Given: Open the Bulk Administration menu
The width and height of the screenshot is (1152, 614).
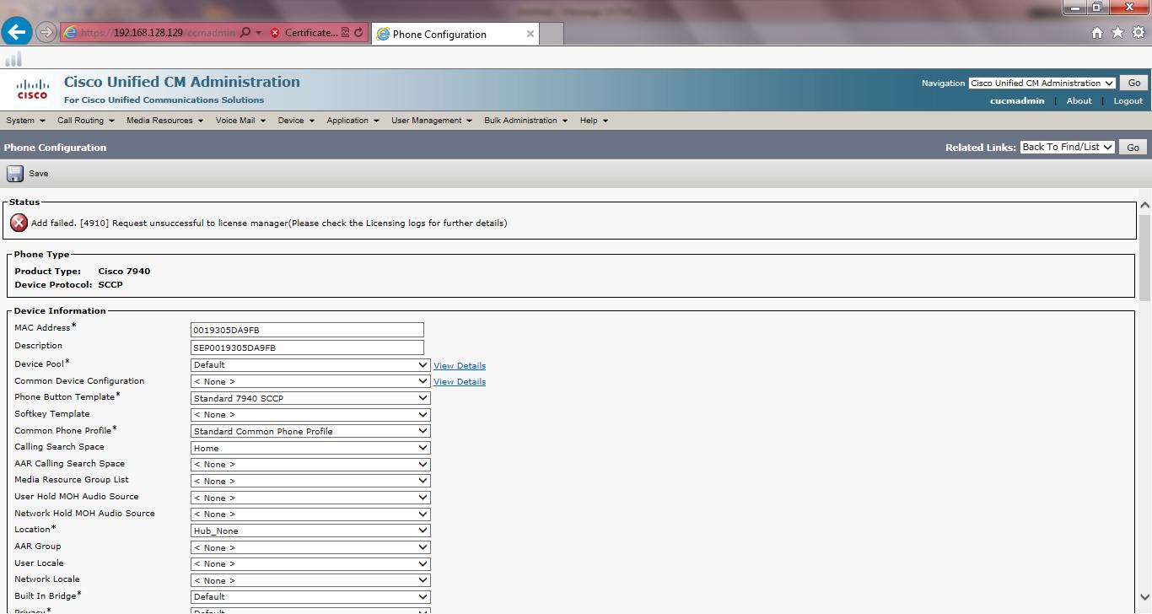Looking at the screenshot, I should 526,121.
